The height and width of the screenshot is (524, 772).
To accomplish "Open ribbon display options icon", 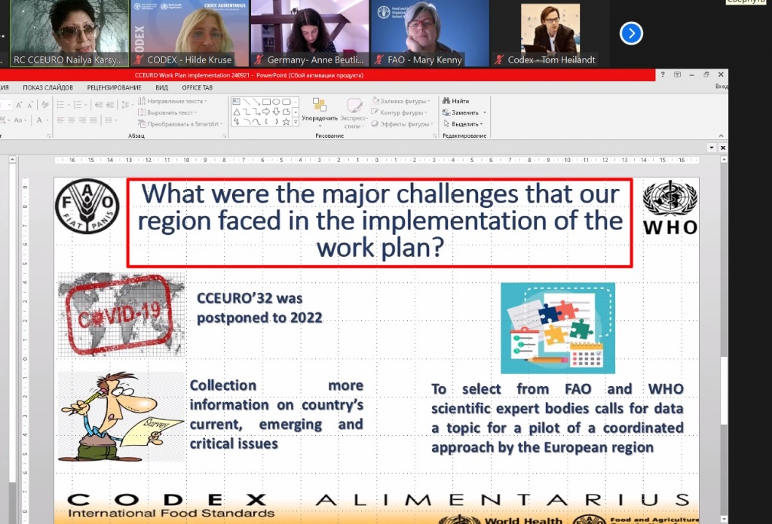I will pos(678,75).
